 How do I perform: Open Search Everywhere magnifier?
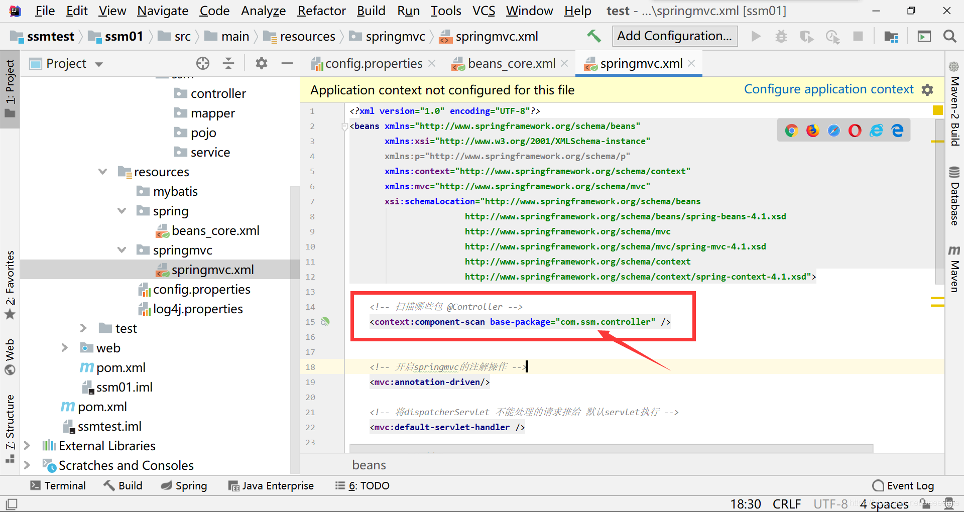tap(949, 36)
